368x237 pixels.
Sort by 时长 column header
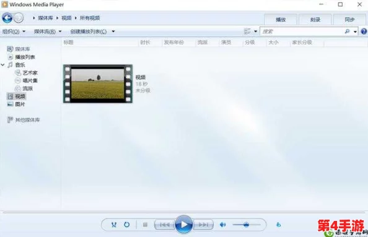(x=145, y=43)
